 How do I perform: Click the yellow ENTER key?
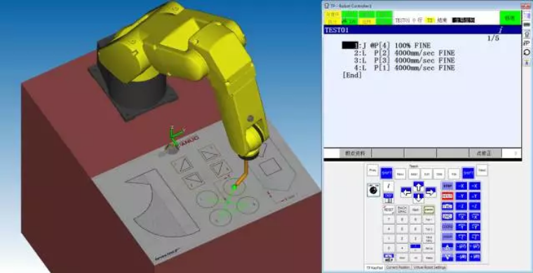click(x=429, y=209)
